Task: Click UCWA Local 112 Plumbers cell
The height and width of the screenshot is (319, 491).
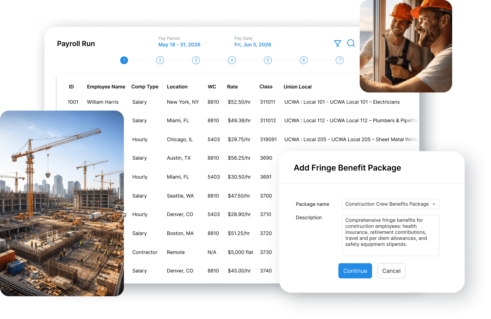Action: [351, 121]
